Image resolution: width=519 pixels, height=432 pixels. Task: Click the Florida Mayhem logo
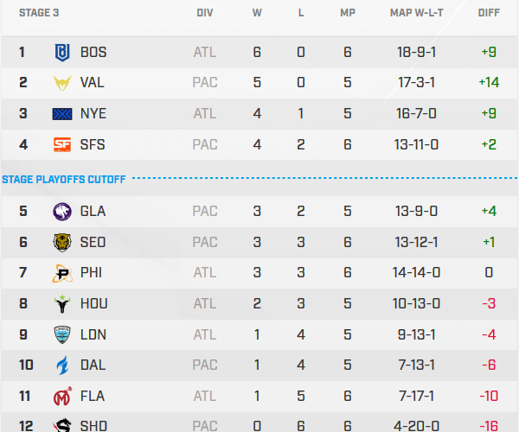point(63,396)
